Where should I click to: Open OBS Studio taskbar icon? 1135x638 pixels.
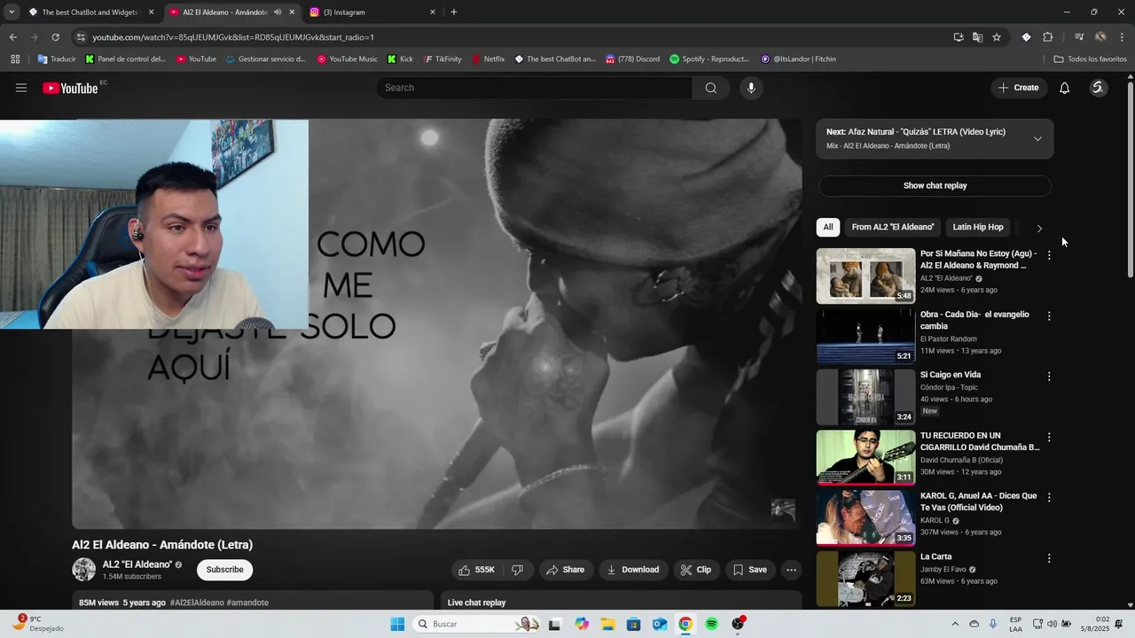click(x=738, y=624)
